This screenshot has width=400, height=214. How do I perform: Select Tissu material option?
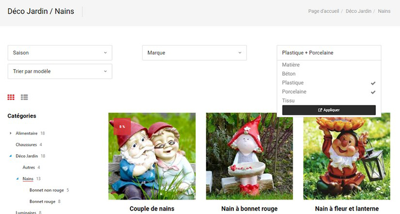[x=288, y=100]
